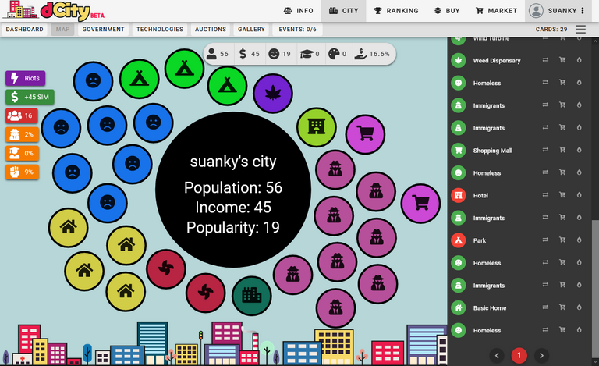599x366 pixels.
Task: Open the INFO menu
Action: [299, 11]
